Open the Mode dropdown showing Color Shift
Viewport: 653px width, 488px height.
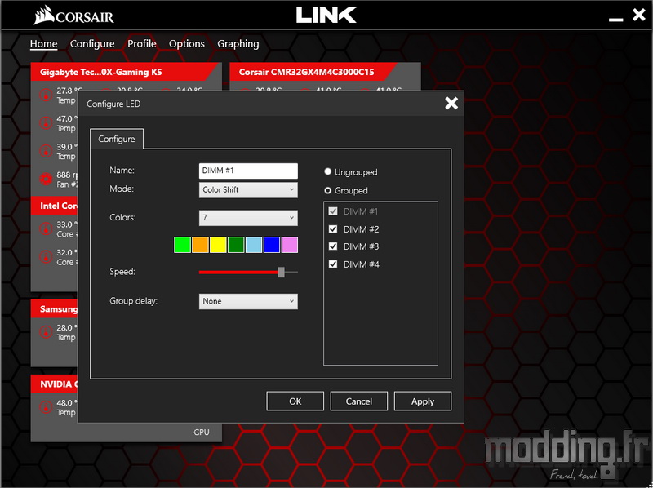[248, 190]
